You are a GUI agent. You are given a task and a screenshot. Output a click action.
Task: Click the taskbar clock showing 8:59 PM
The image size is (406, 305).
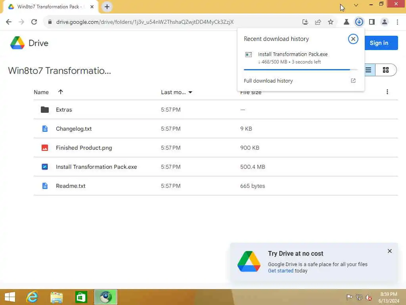click(389, 297)
